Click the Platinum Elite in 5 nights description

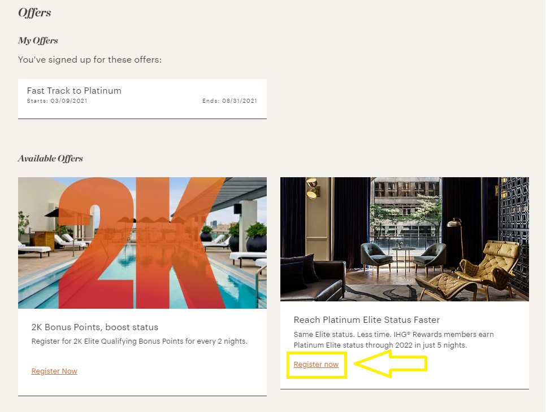click(x=393, y=340)
